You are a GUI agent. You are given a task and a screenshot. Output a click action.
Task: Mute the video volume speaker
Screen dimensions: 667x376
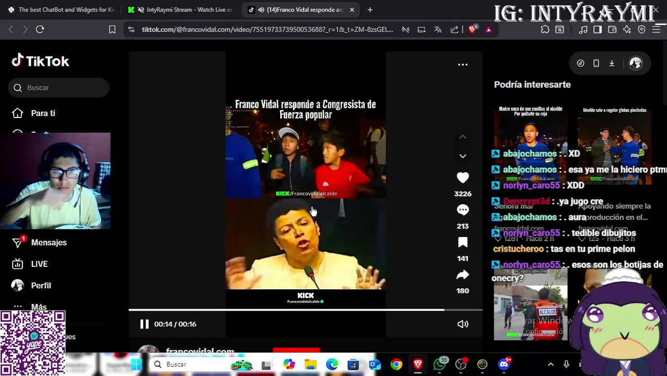coord(462,324)
